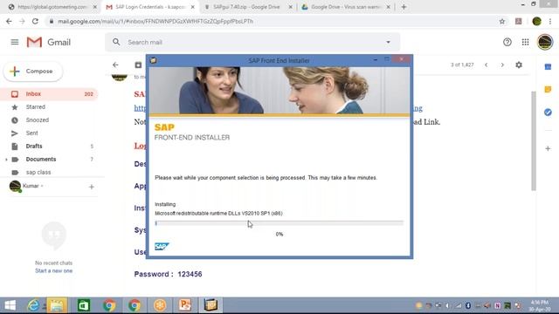Open the Inbox folder

coord(49,94)
